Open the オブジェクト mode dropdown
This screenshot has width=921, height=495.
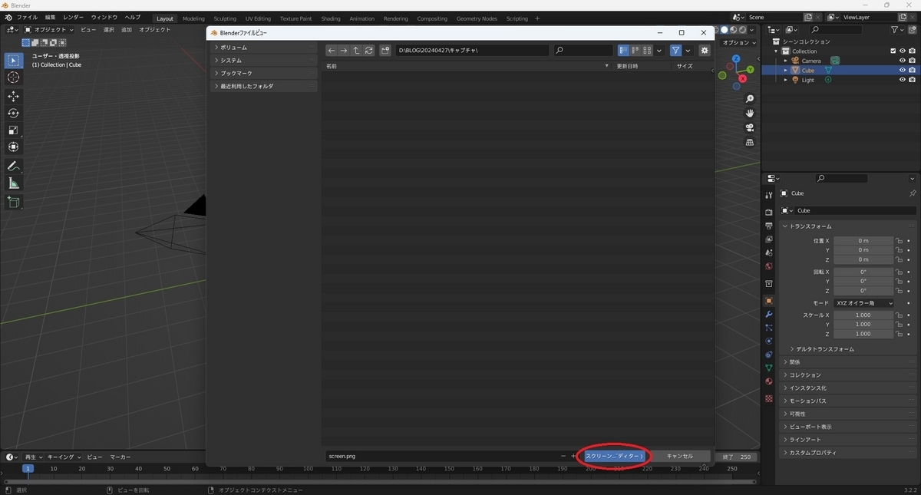tap(49, 30)
